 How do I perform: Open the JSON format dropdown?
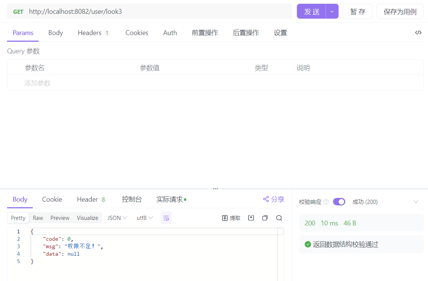click(x=117, y=218)
